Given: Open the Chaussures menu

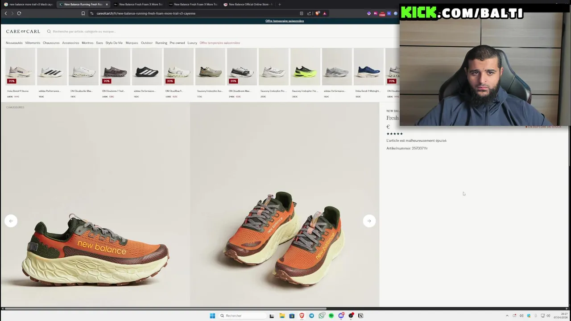Looking at the screenshot, I should pyautogui.click(x=51, y=43).
